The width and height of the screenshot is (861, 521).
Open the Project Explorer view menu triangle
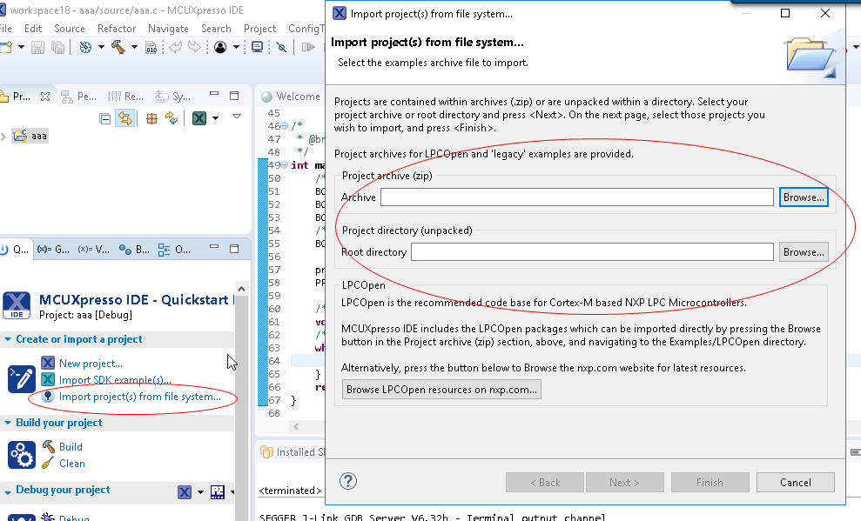pos(237,117)
